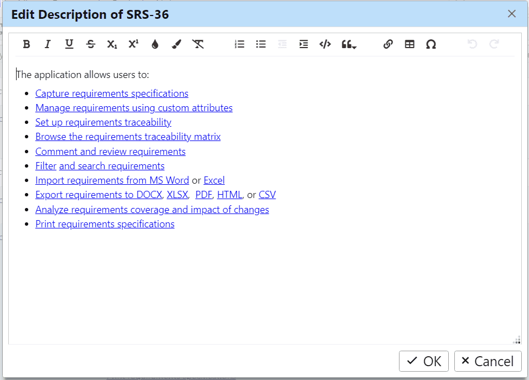This screenshot has height=380, width=529.
Task: Undo the last edit
Action: click(x=473, y=44)
